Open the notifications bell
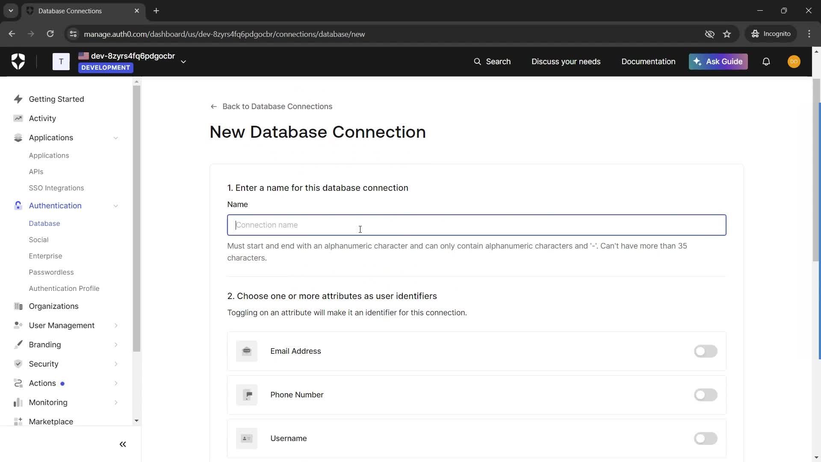 766,62
